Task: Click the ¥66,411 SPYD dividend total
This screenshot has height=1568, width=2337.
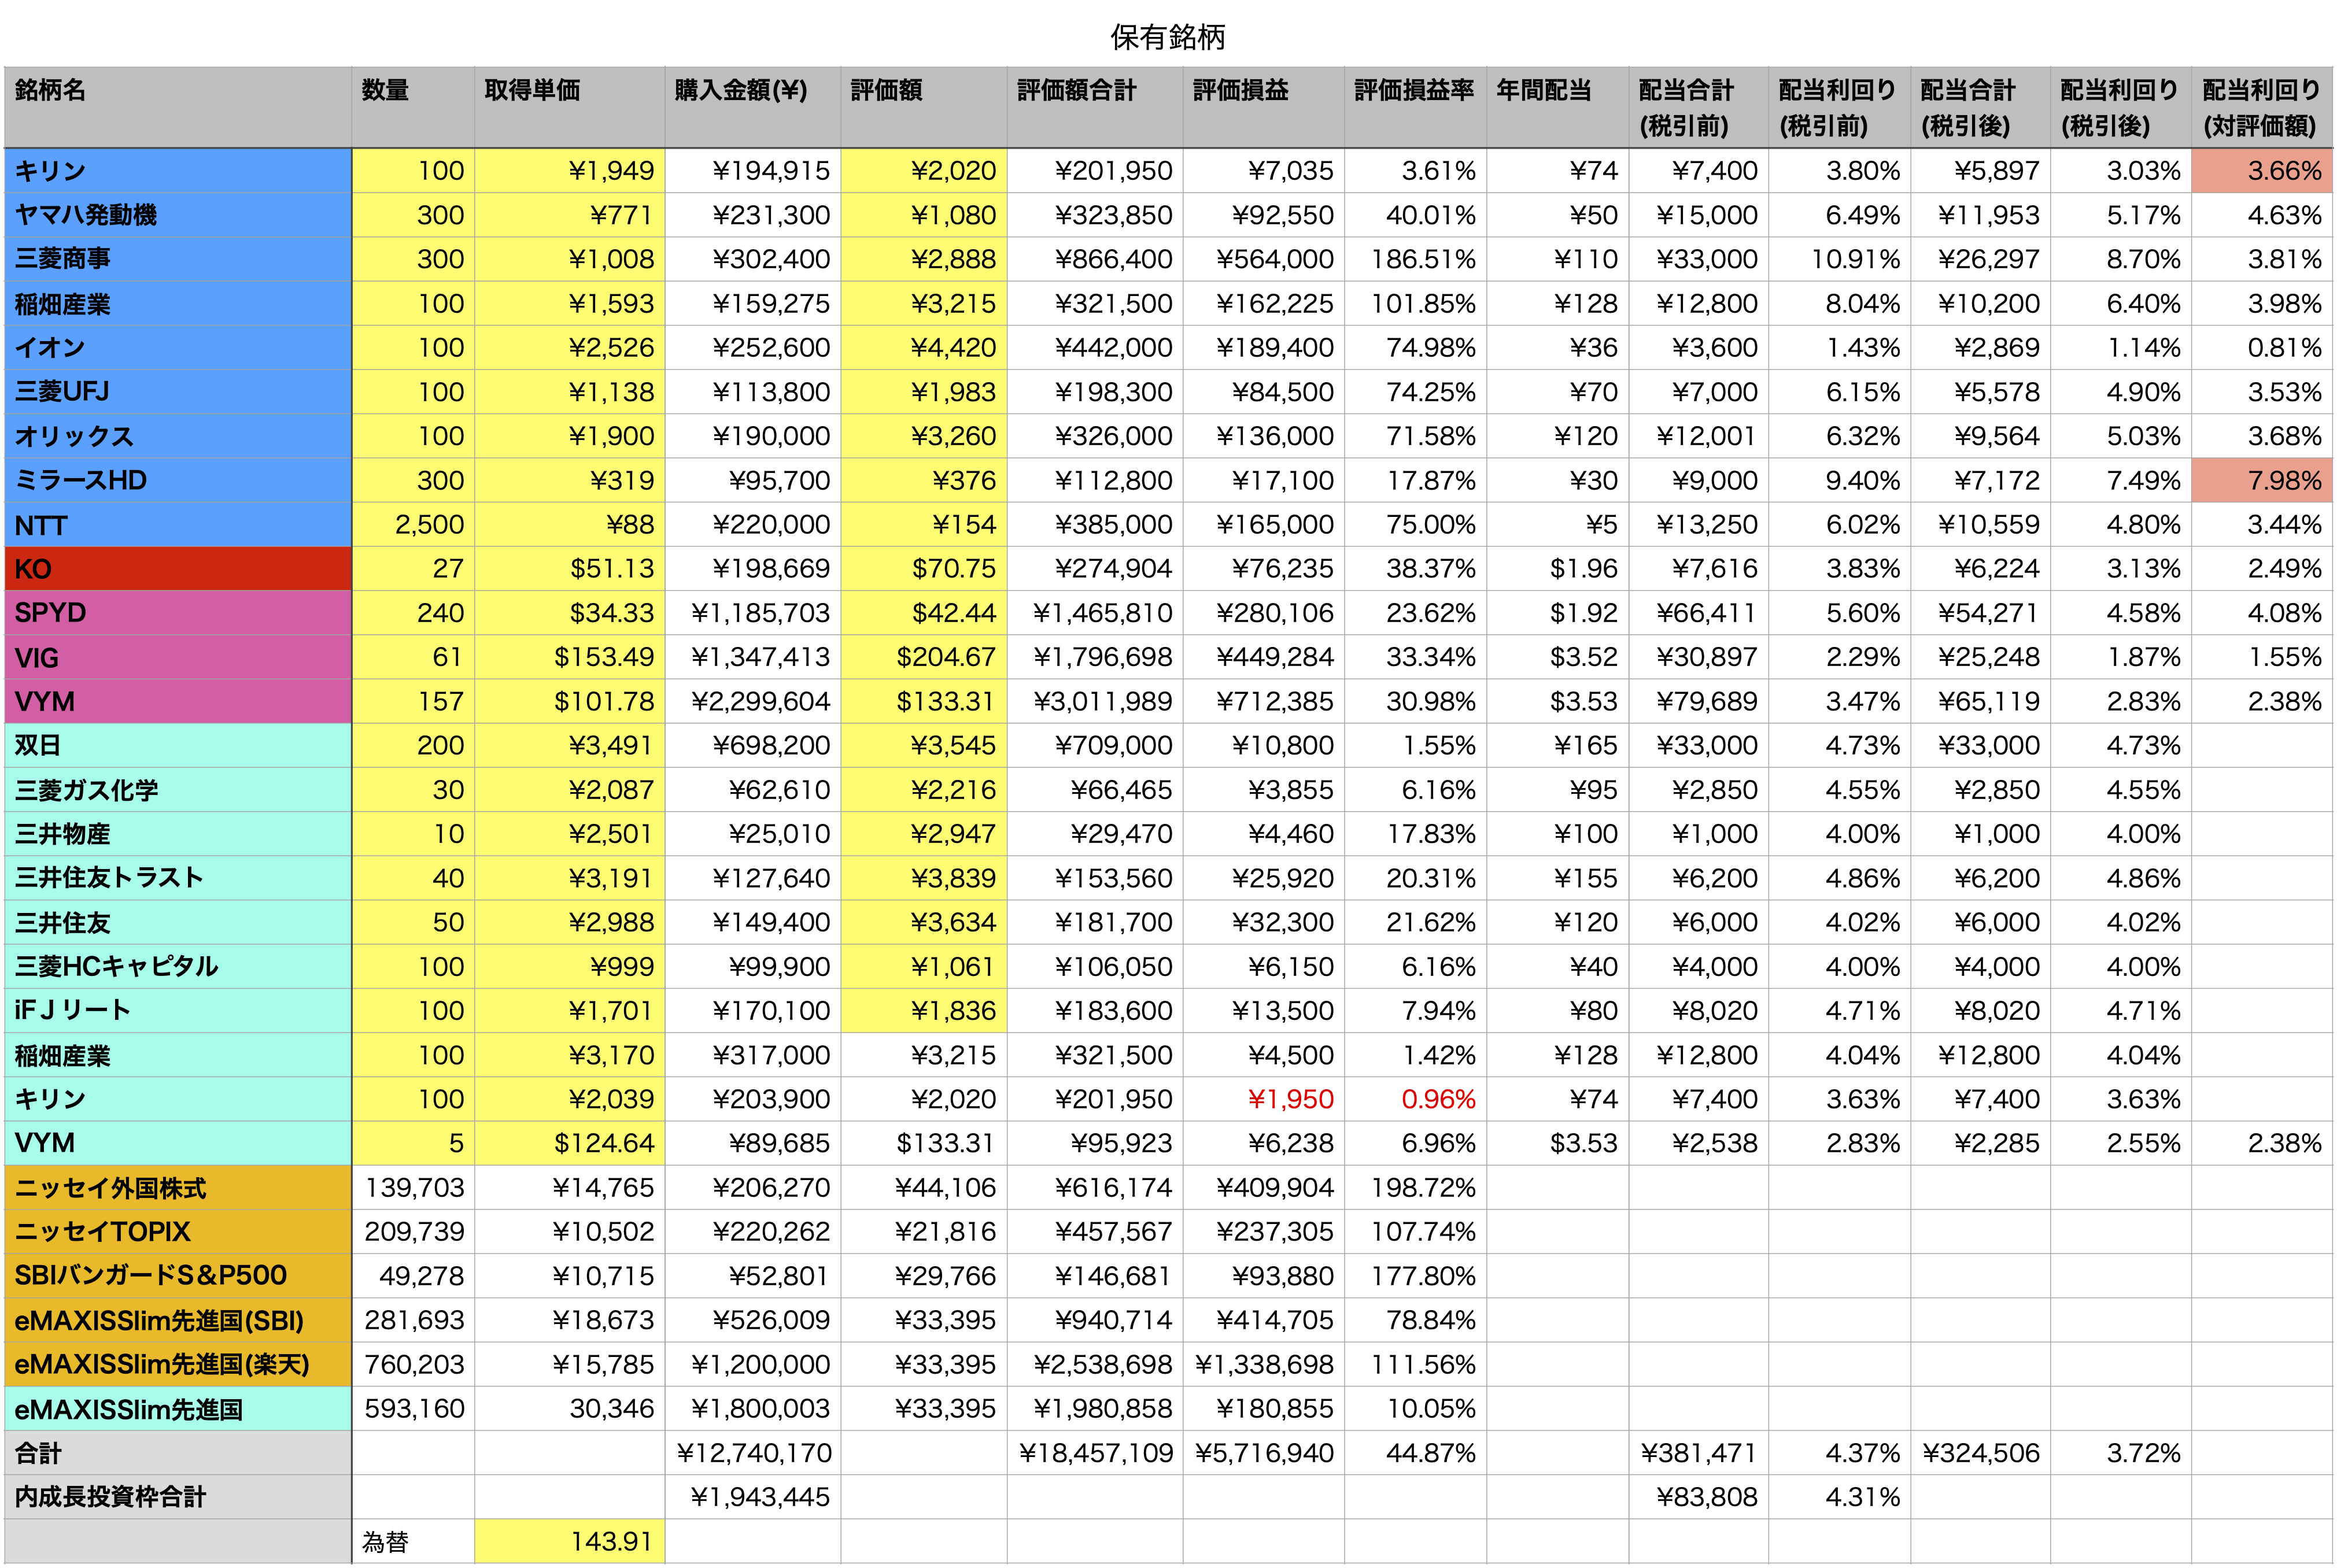Action: (1698, 613)
